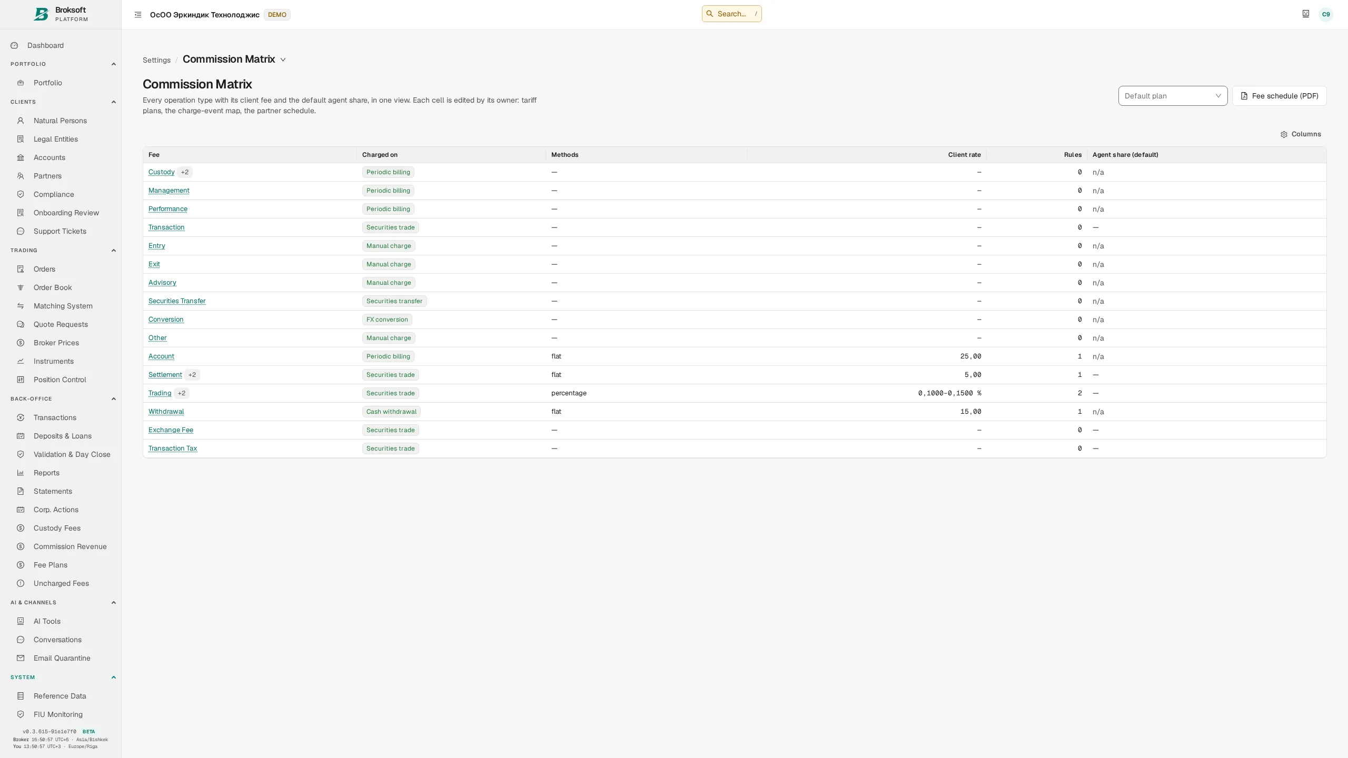
Task: Download the Fee schedule (PDF)
Action: click(x=1279, y=96)
